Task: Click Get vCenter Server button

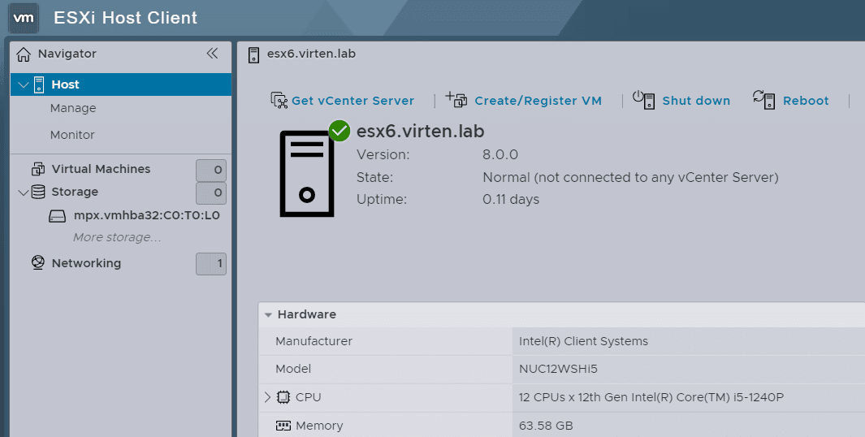Action: click(352, 101)
